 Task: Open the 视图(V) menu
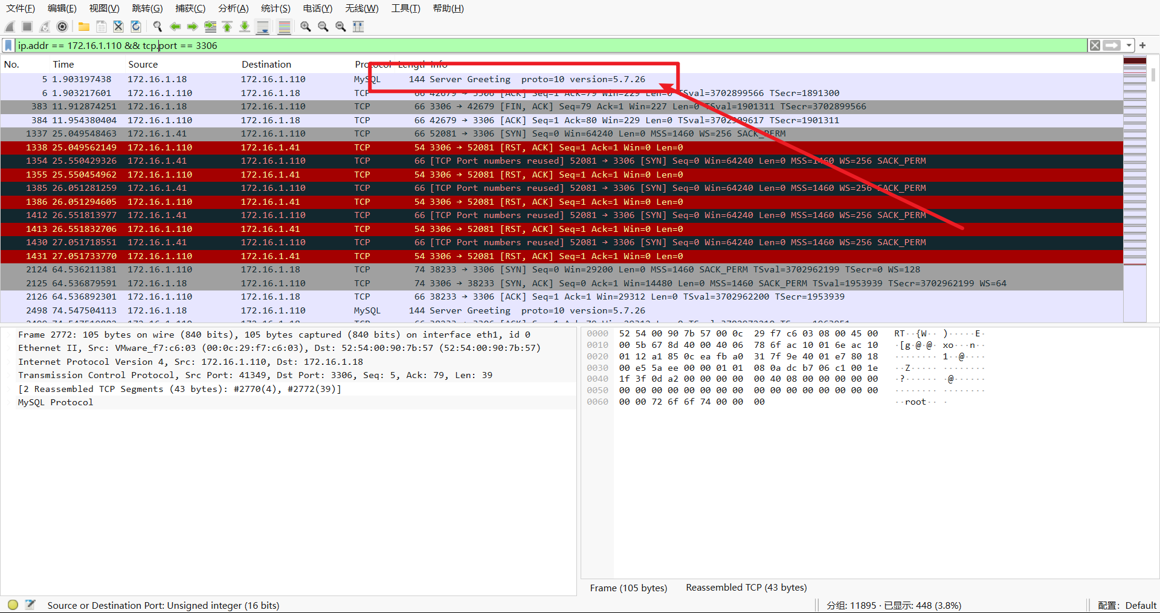point(105,8)
